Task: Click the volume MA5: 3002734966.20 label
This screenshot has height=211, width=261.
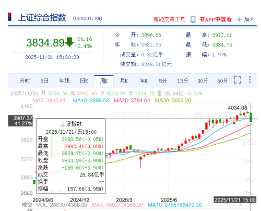Action: 117,205
